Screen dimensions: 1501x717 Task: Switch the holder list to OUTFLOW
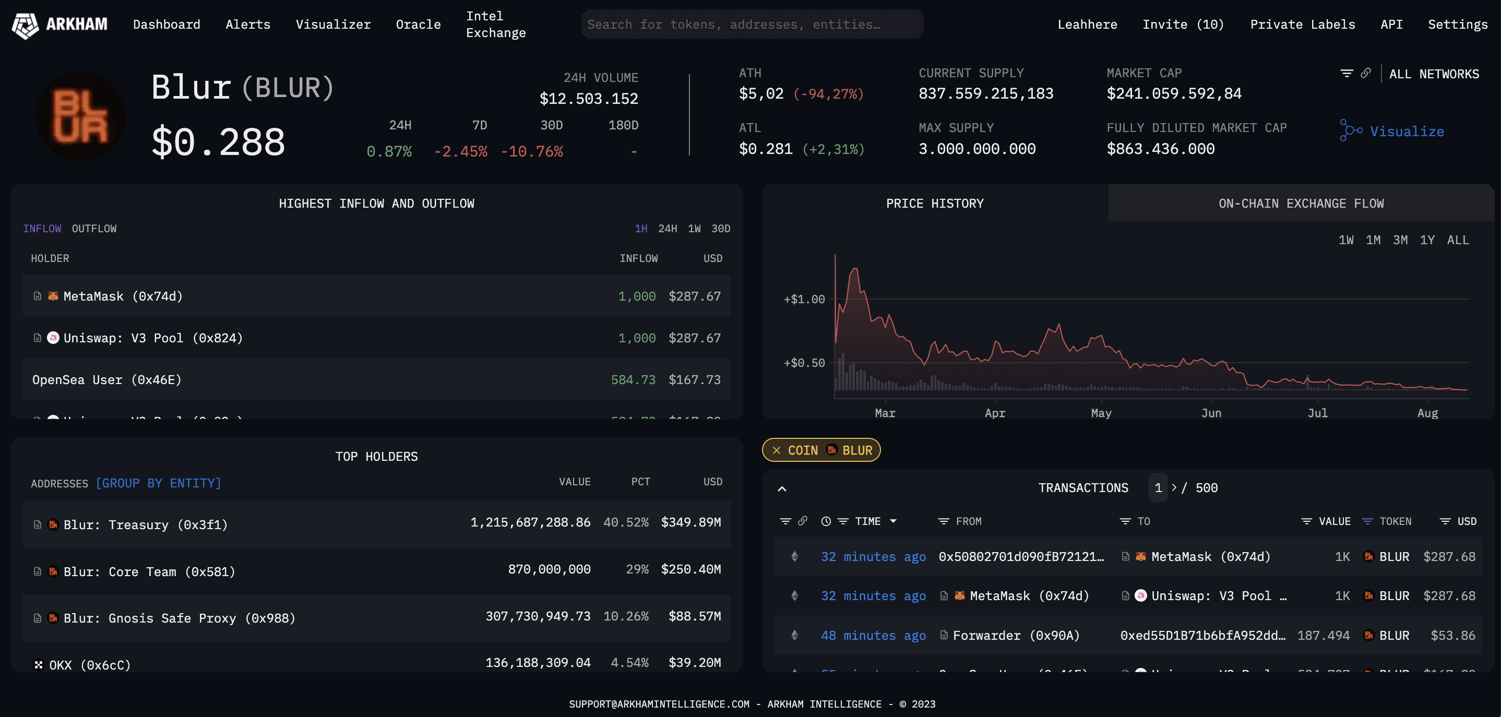click(94, 229)
